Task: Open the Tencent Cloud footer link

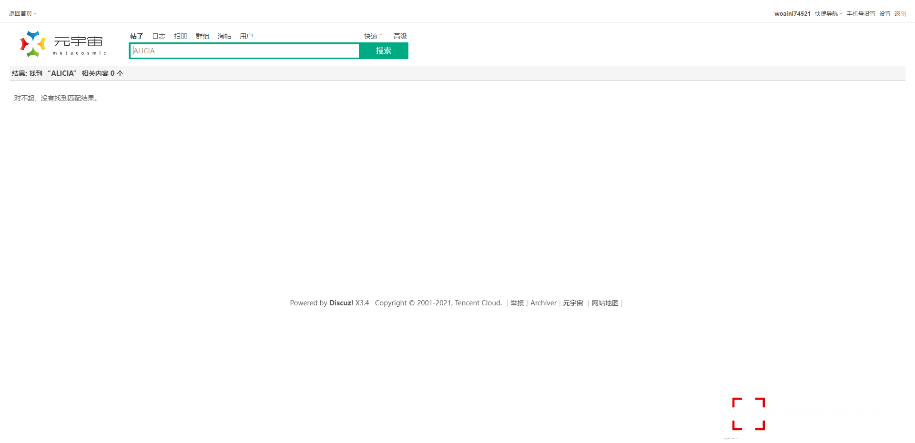Action: (478, 303)
